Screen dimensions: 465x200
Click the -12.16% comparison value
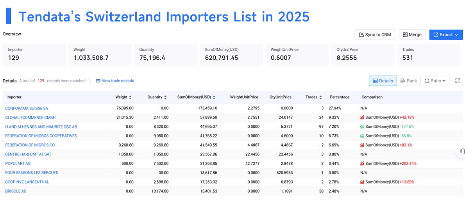pyautogui.click(x=407, y=127)
